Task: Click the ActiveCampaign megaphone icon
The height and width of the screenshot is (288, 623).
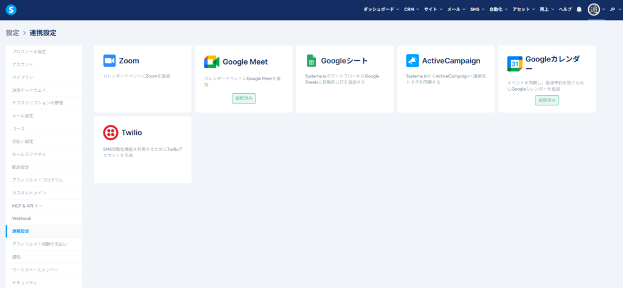Action: [x=412, y=61]
